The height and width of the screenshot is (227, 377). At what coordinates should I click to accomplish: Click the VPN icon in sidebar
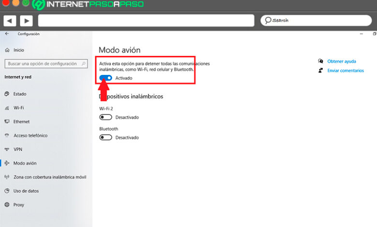point(7,149)
